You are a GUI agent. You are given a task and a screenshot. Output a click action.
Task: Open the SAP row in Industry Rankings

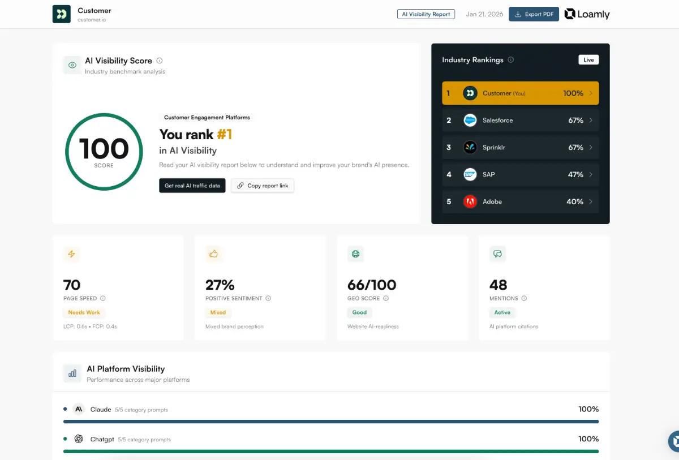pyautogui.click(x=519, y=175)
